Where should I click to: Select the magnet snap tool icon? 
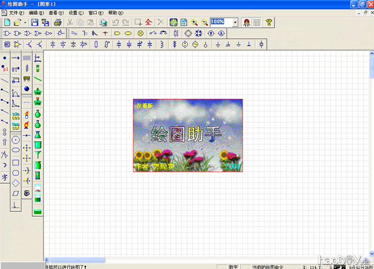246,23
